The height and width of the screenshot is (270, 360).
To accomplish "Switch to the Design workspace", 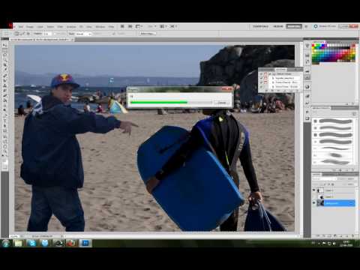I will 278,26.
